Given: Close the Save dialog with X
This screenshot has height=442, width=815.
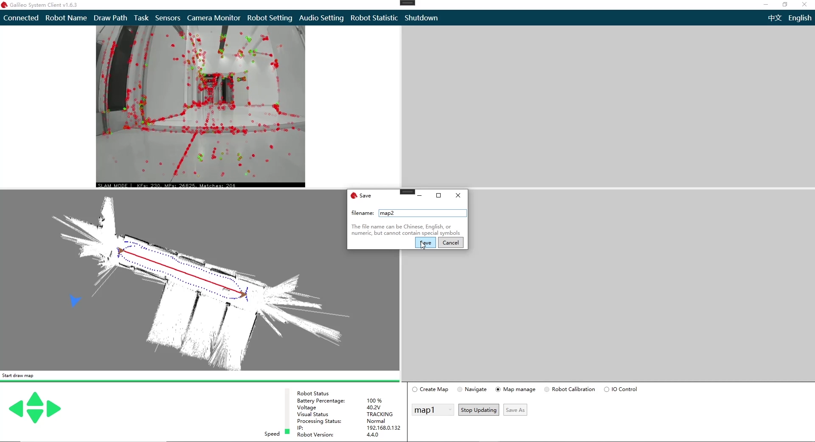Looking at the screenshot, I should pos(458,195).
